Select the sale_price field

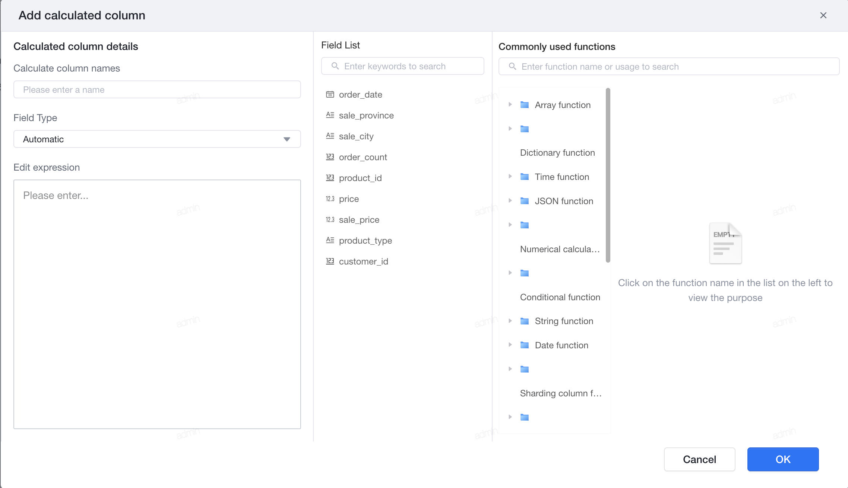click(359, 220)
